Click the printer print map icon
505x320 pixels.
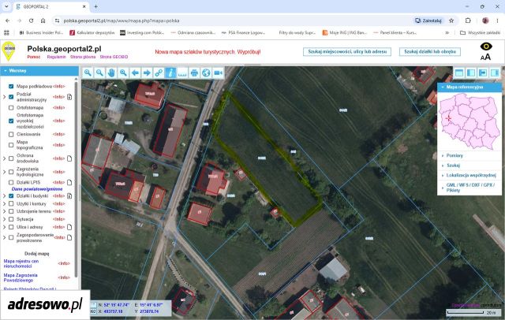click(195, 73)
